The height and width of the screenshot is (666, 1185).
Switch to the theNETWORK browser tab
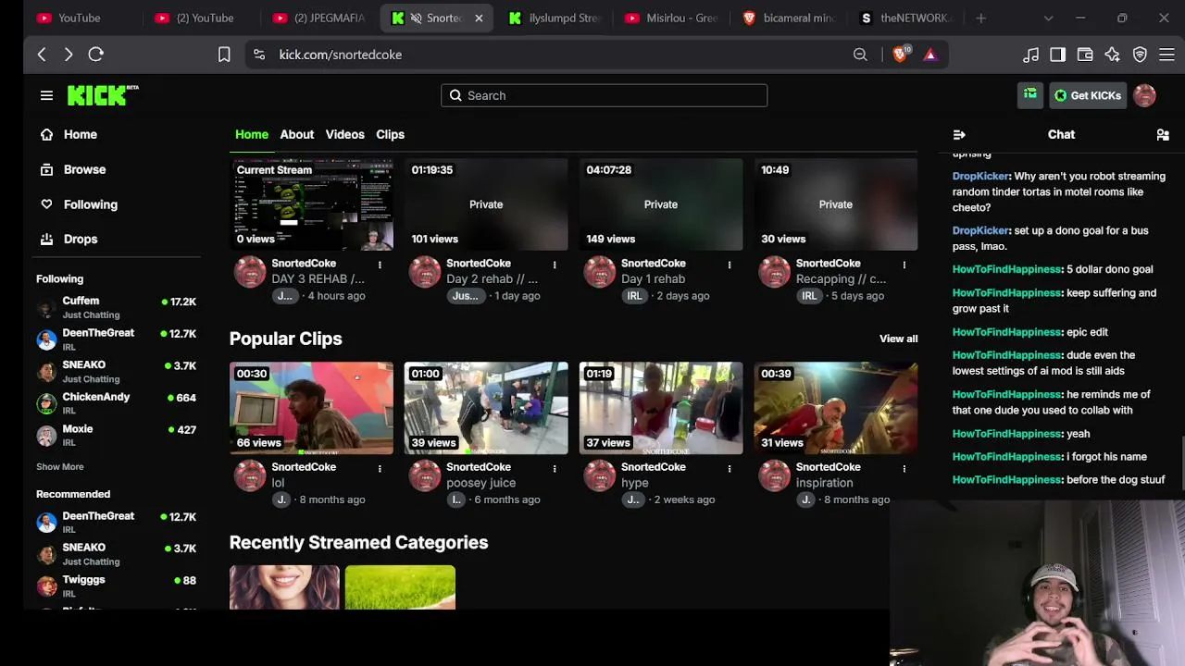[905, 18]
